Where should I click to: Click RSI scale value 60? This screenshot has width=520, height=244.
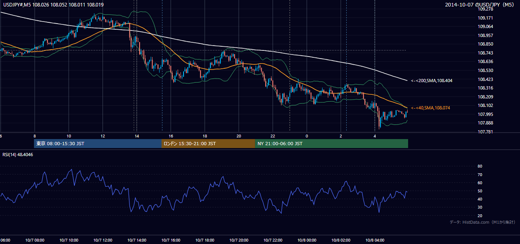(x=480, y=183)
